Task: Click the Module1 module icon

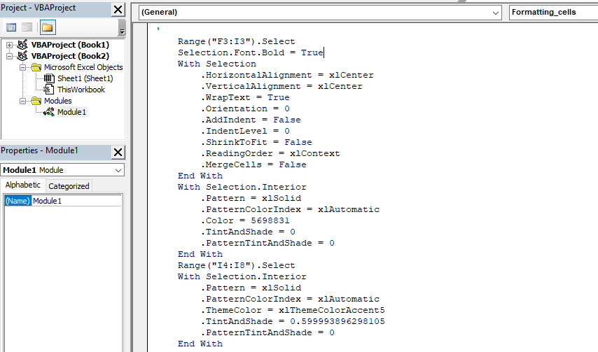Action: pos(49,112)
